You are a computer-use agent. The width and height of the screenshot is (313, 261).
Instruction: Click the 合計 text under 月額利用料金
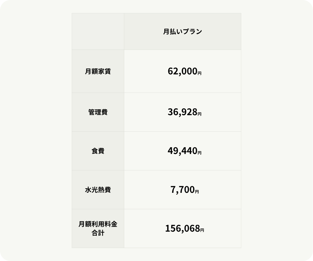[x=98, y=233]
